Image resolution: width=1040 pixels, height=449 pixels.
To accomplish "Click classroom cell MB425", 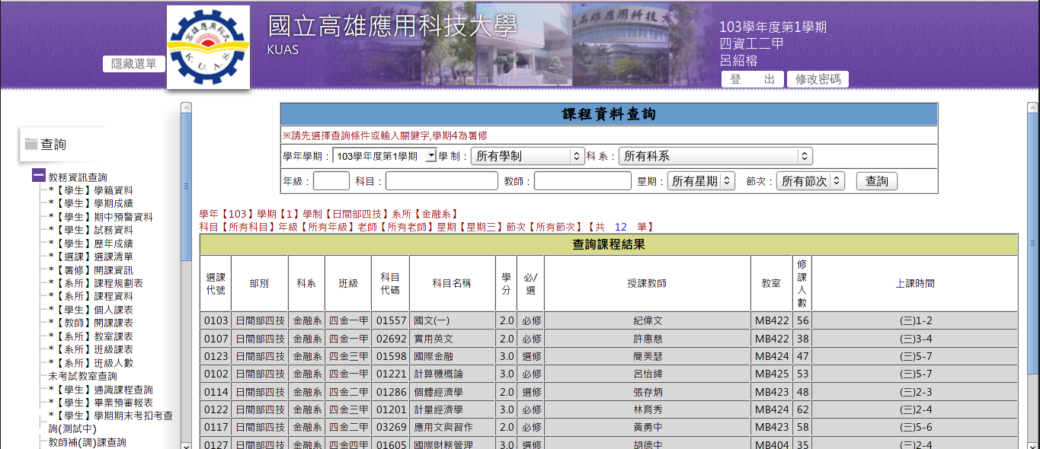I will [x=772, y=374].
